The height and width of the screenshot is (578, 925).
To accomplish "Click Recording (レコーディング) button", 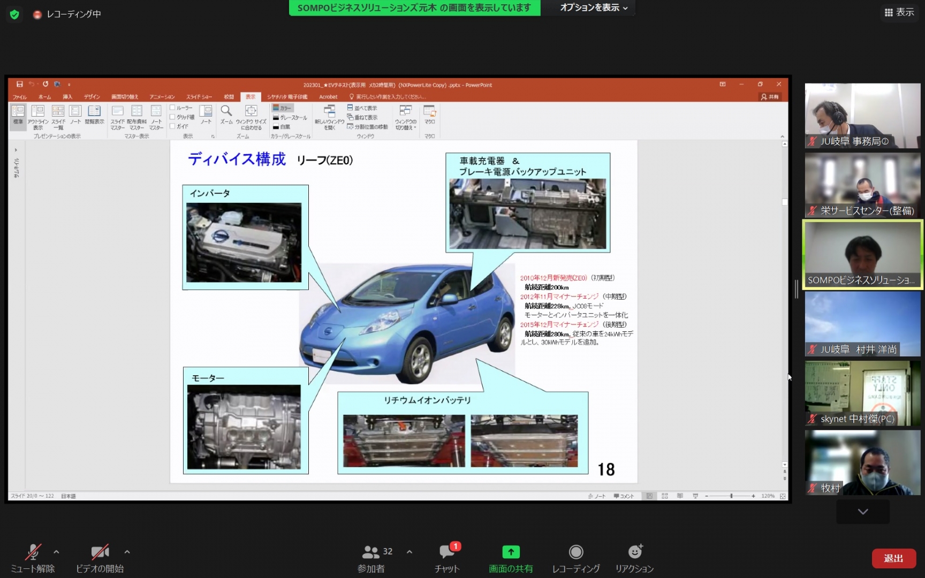I will click(576, 558).
